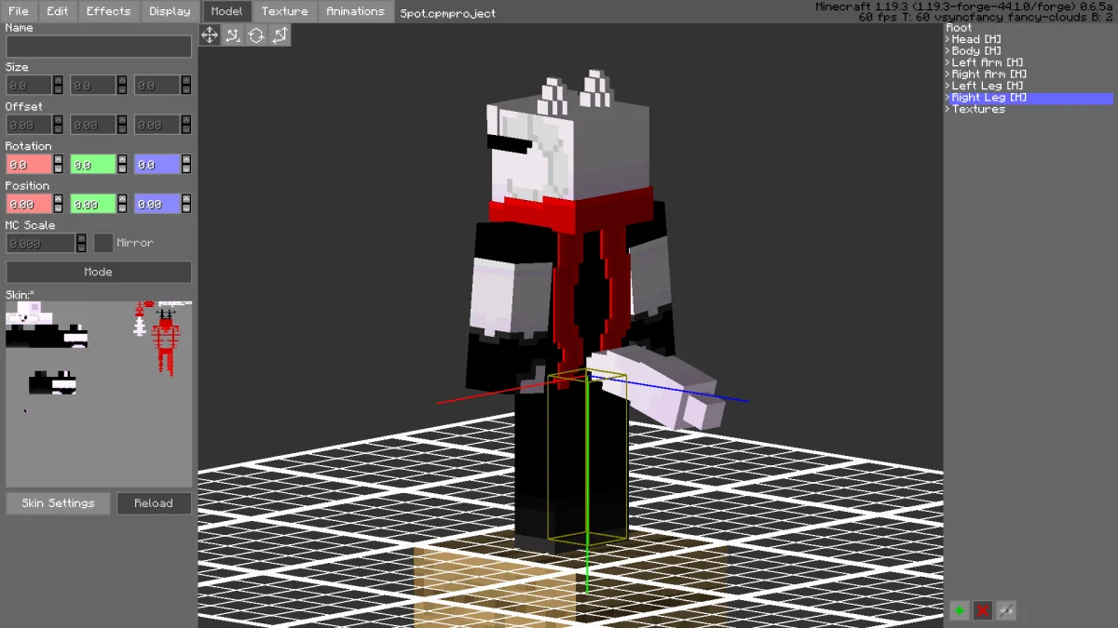Click the blue Position Z field

[x=157, y=204]
